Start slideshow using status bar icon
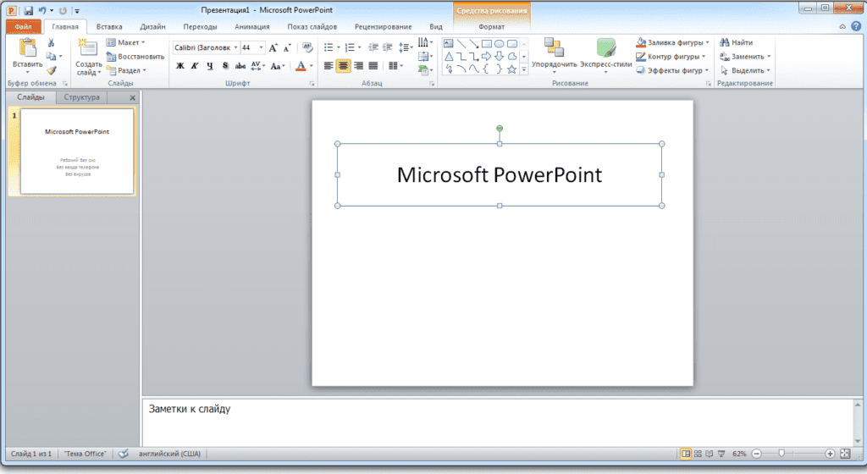Screen dimensions: 867x474 721,455
